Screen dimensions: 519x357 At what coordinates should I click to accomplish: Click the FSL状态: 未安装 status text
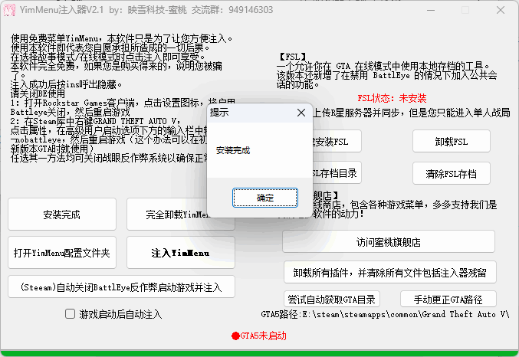[x=392, y=98]
